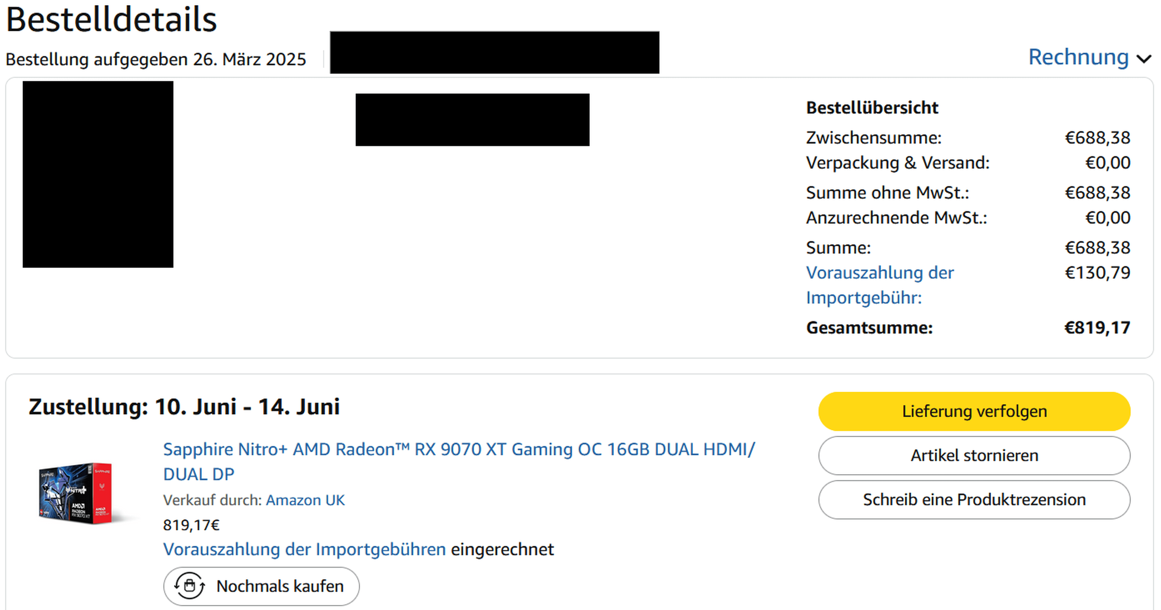1161x610 pixels.
Task: Click Schreib eine Produktrezension button
Action: coord(974,500)
